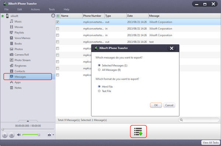Select Html File format
This screenshot has height=146, width=221.
click(105, 87)
